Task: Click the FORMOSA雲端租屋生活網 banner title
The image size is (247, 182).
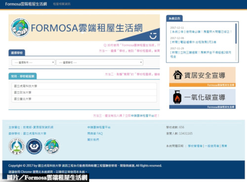Action: [x=87, y=28]
